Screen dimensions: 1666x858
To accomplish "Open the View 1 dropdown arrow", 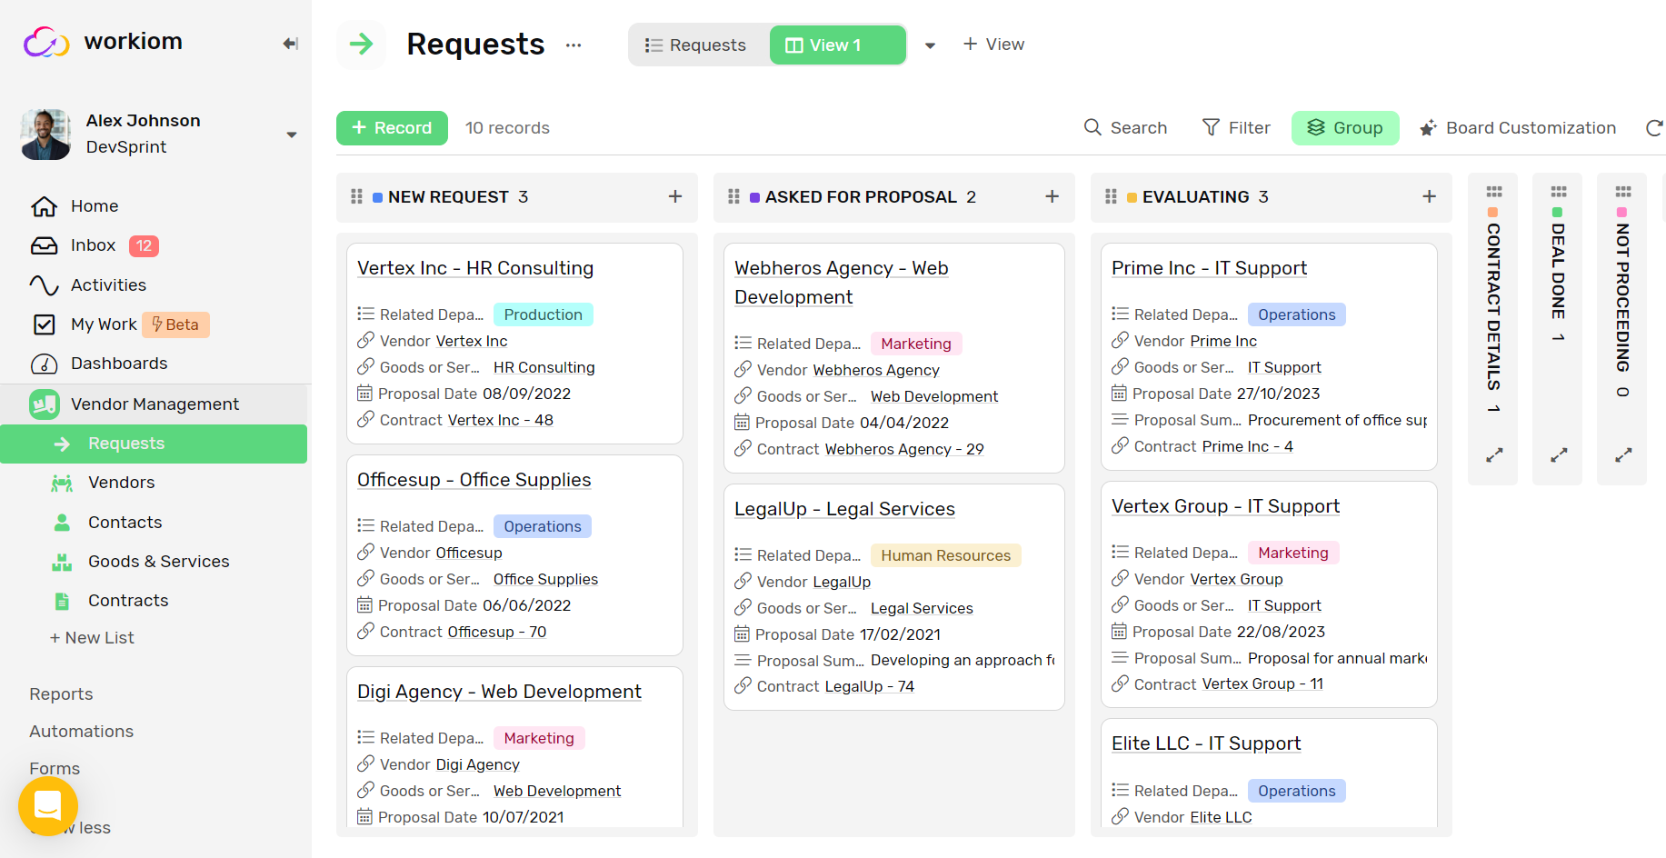I will point(929,45).
